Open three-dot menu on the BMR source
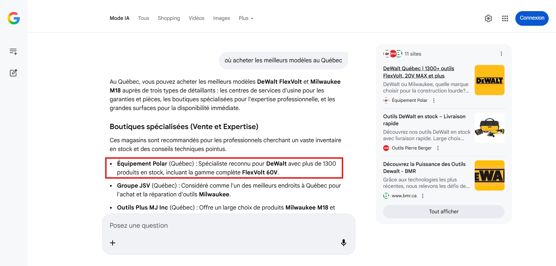Screen dimensions: 556x266 [x=423, y=196]
